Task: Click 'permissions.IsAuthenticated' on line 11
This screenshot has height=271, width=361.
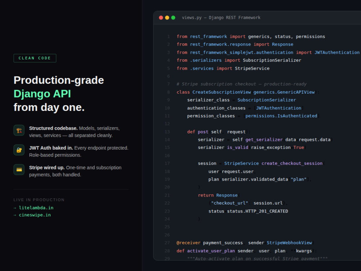Action: 281,116
